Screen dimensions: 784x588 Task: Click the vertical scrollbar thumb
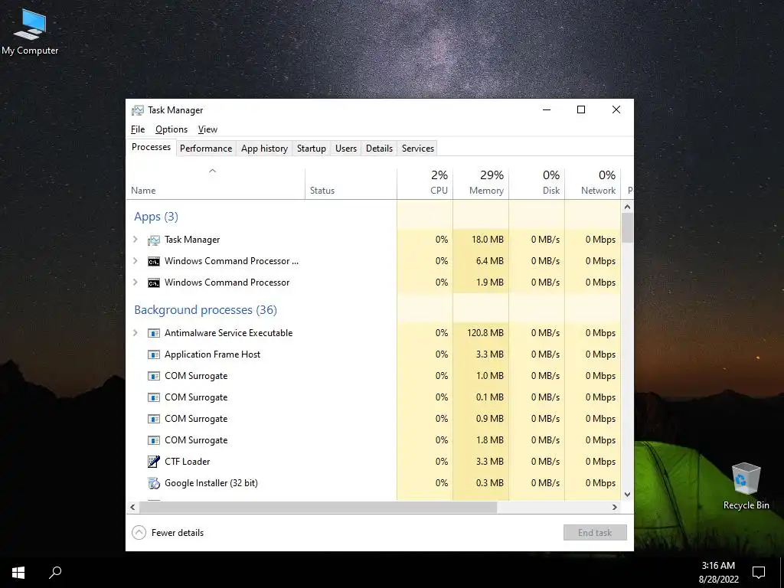(x=628, y=228)
